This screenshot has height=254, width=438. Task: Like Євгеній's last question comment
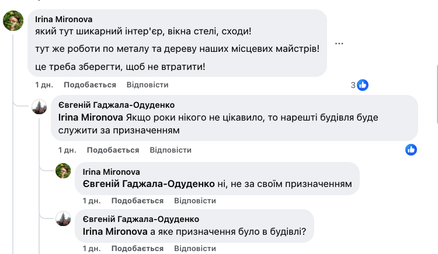[x=137, y=249]
